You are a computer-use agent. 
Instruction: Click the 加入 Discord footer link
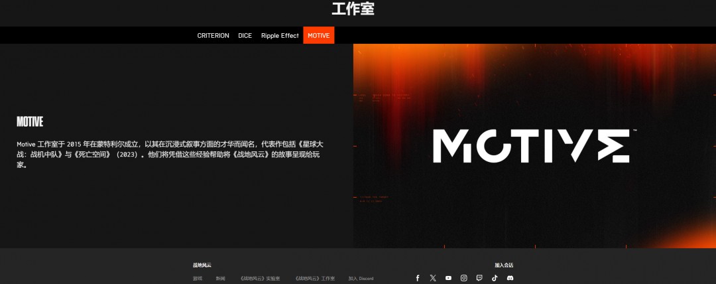coord(361,279)
